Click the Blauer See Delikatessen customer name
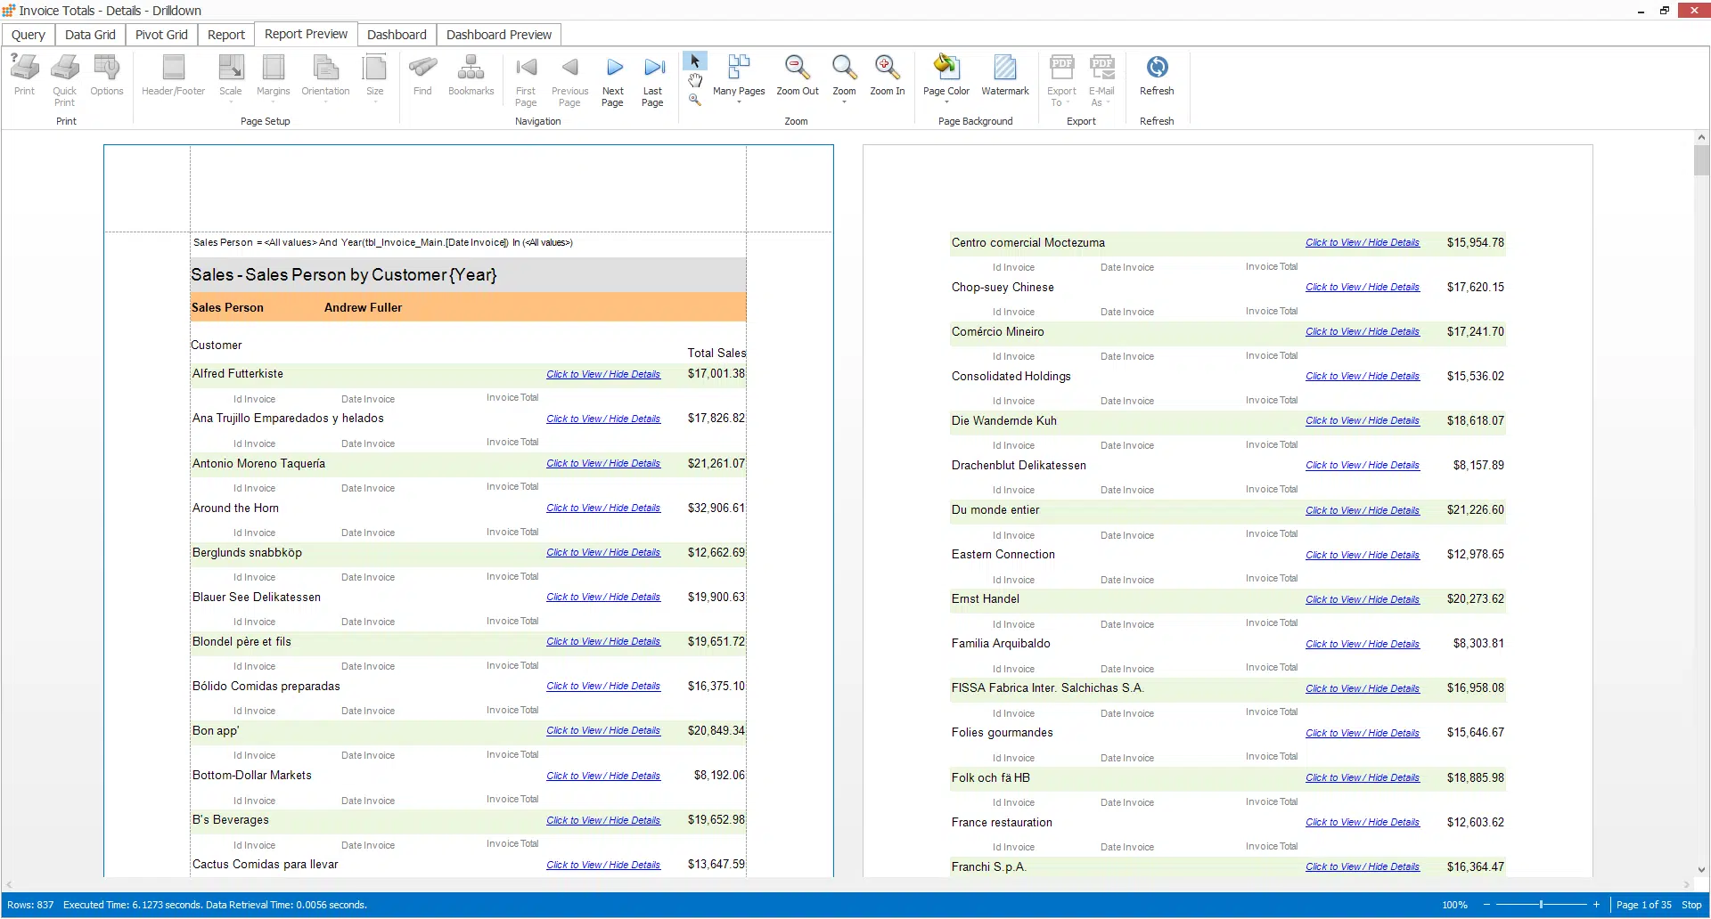Viewport: 1711px width, 919px height. point(257,597)
